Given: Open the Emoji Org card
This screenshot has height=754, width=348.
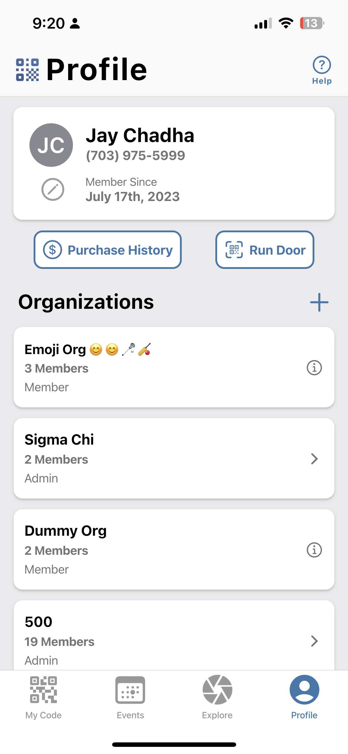Looking at the screenshot, I should (174, 367).
